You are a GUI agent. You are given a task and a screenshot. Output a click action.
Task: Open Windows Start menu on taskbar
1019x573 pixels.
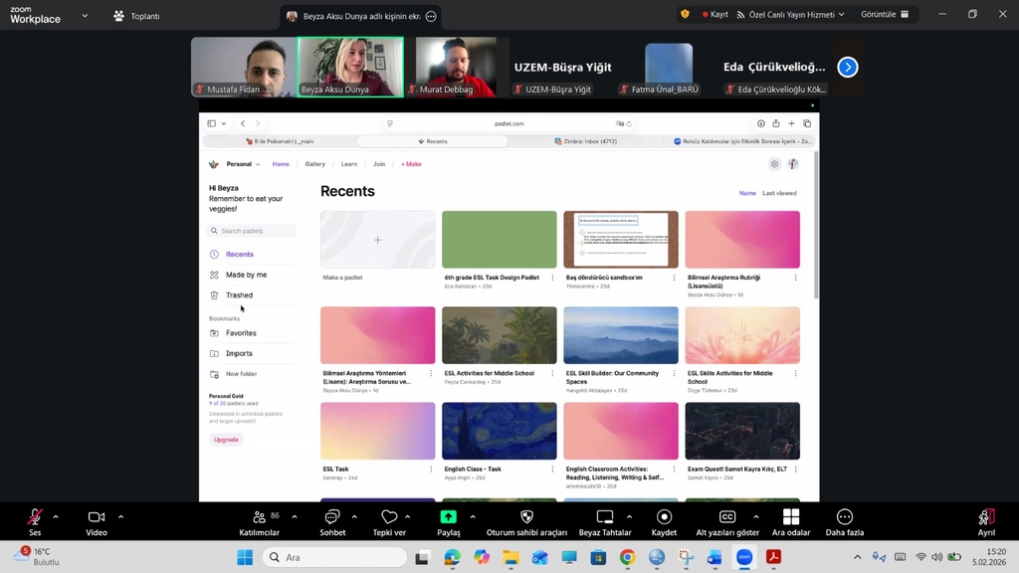click(x=244, y=557)
